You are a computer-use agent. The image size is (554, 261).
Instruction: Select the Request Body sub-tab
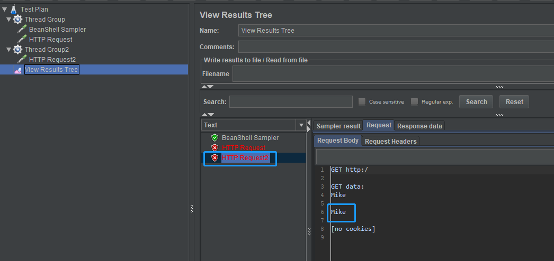pyautogui.click(x=338, y=141)
